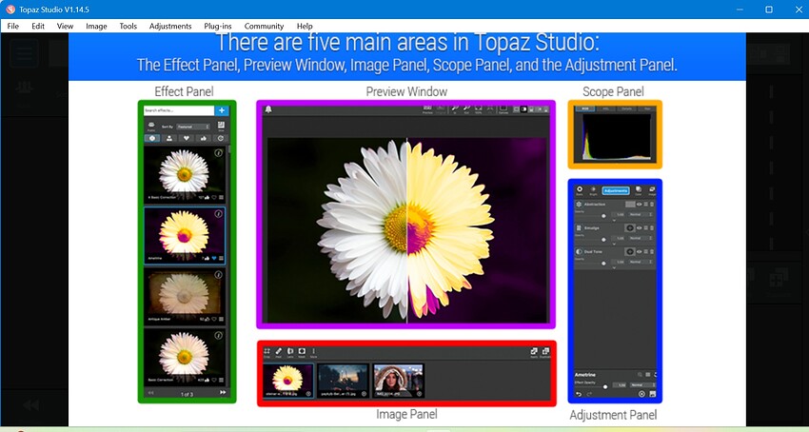Click the blue Adjustments button in Adjustment Panel
Image resolution: width=809 pixels, height=432 pixels.
tap(616, 191)
